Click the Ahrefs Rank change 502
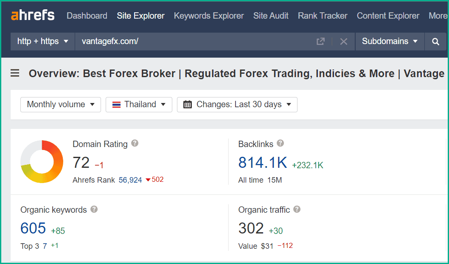The width and height of the screenshot is (449, 264). [154, 180]
